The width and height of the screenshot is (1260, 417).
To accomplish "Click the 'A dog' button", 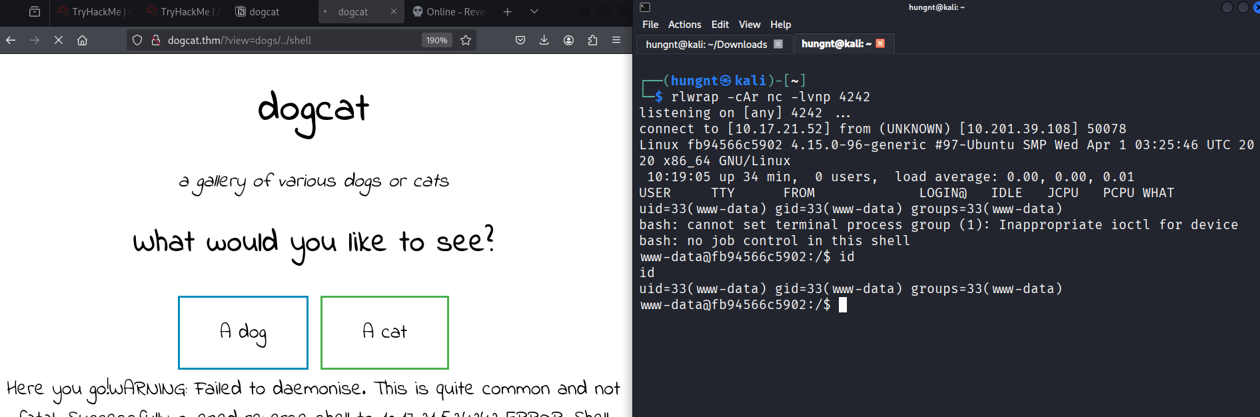I will (243, 332).
